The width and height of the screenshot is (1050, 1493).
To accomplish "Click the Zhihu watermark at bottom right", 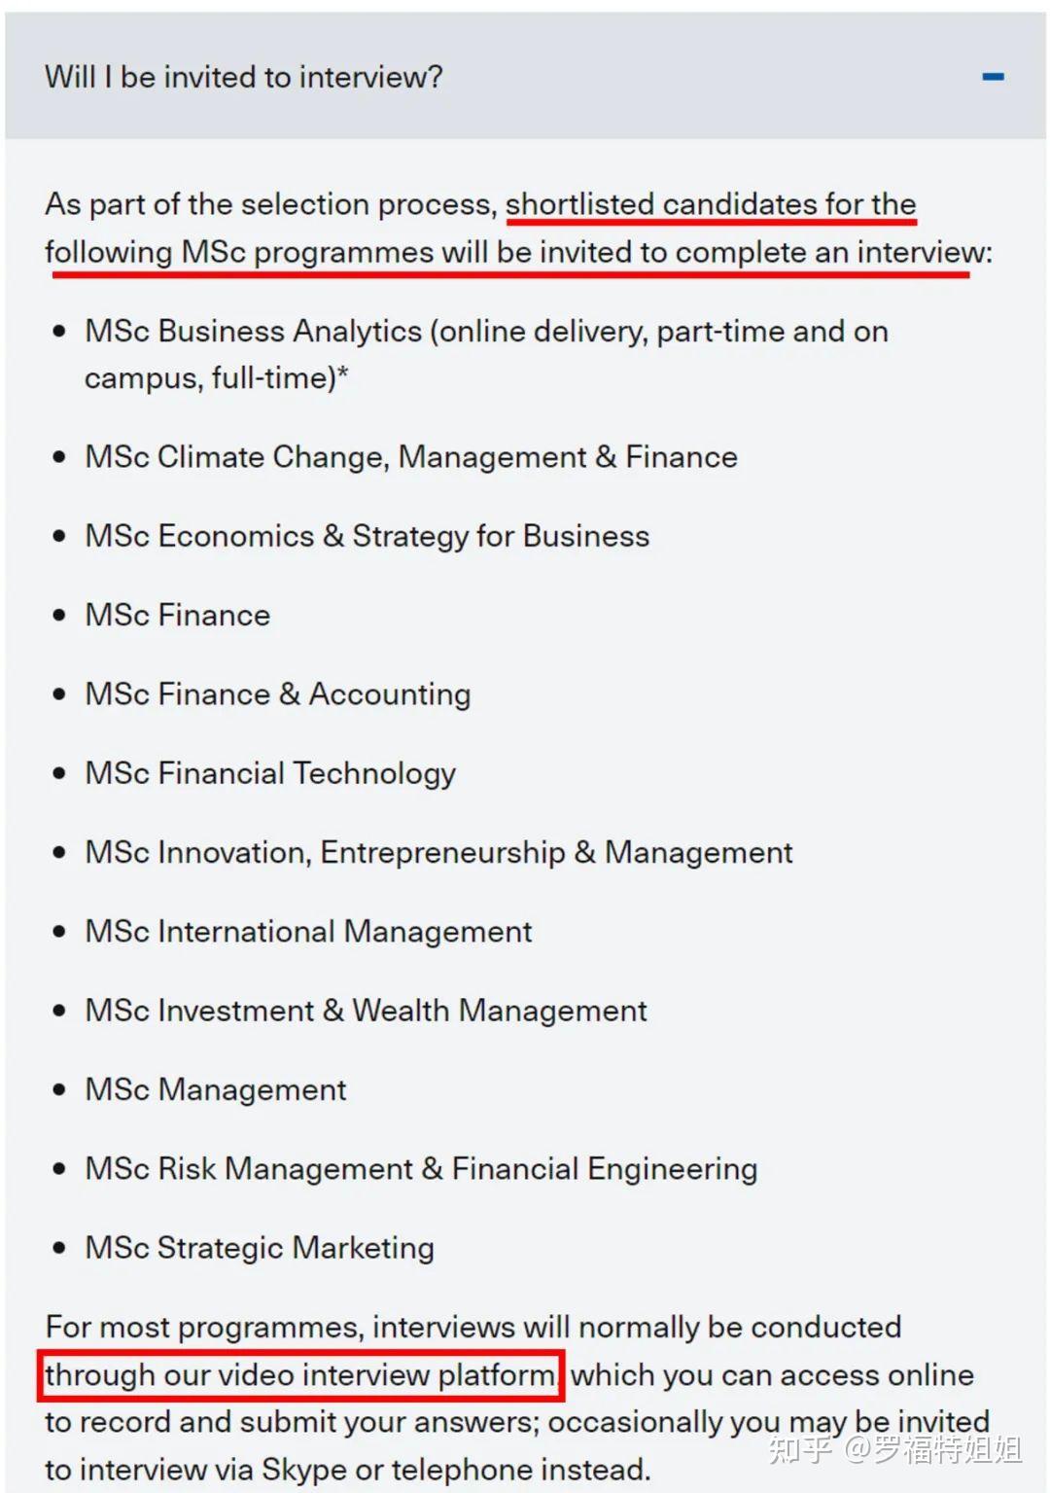I will (x=894, y=1450).
